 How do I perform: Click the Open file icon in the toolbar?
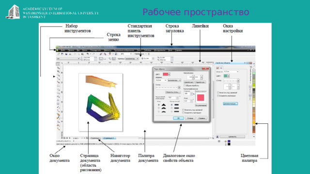(x=62, y=54)
